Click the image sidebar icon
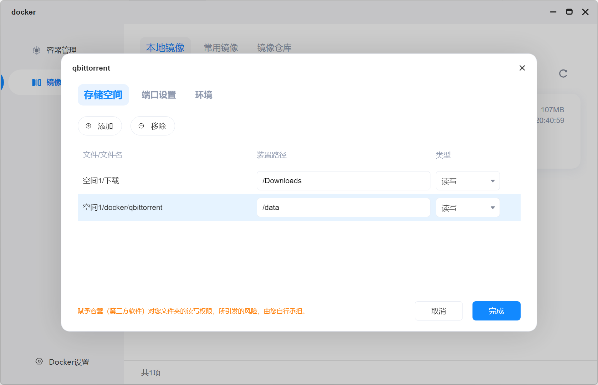 tap(36, 82)
